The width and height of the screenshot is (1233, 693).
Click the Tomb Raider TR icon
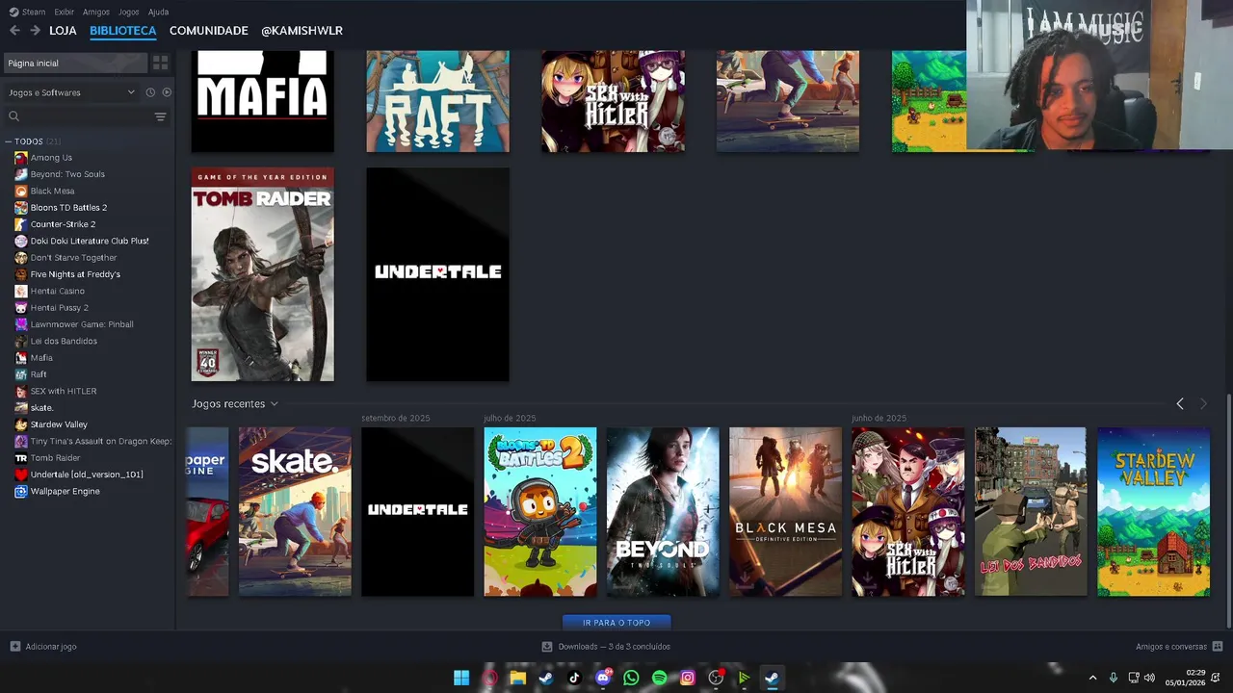21,458
